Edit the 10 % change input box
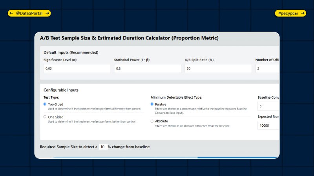314x176 pixels. 103,147
